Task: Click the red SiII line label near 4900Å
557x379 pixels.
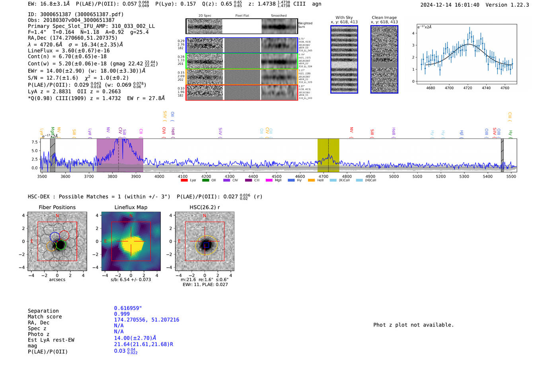Action: (372, 133)
